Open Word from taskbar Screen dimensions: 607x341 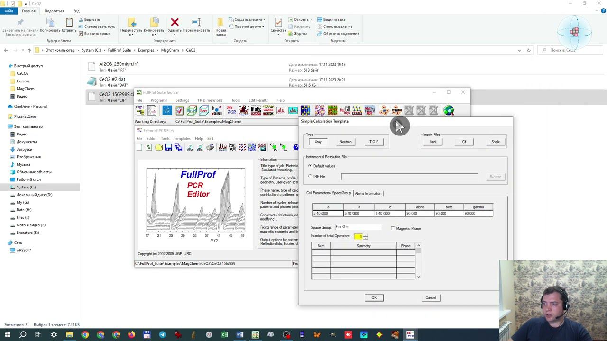click(240, 335)
